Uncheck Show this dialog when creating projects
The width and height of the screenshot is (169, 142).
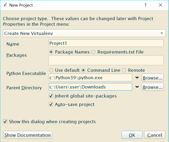(x=5, y=122)
